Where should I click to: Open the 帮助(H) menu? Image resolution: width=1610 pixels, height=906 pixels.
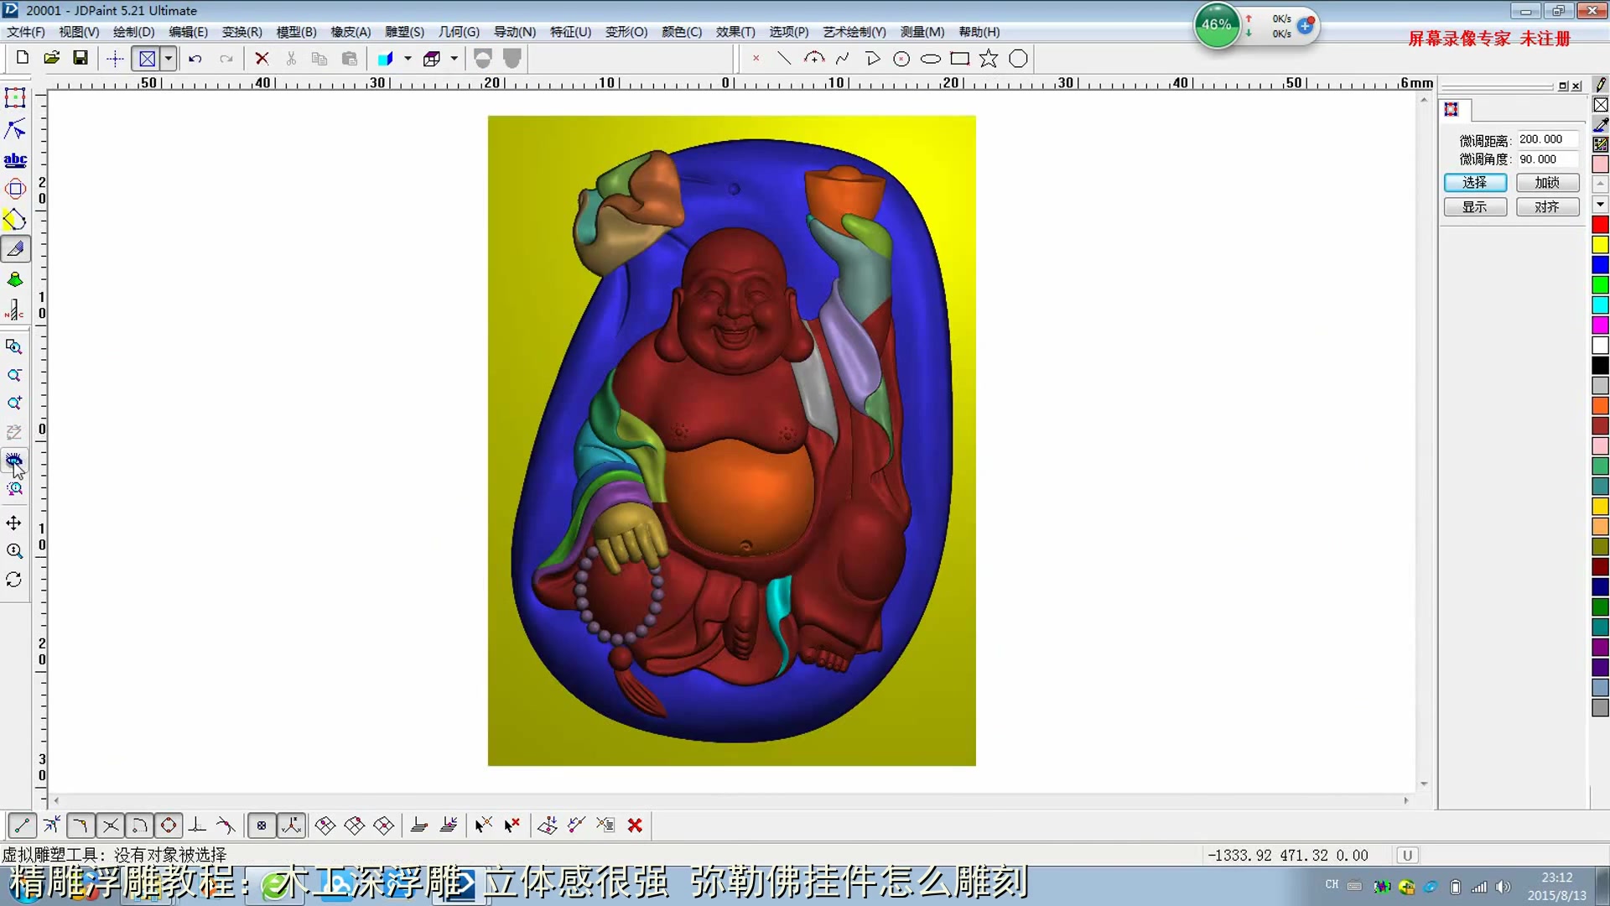[979, 32]
